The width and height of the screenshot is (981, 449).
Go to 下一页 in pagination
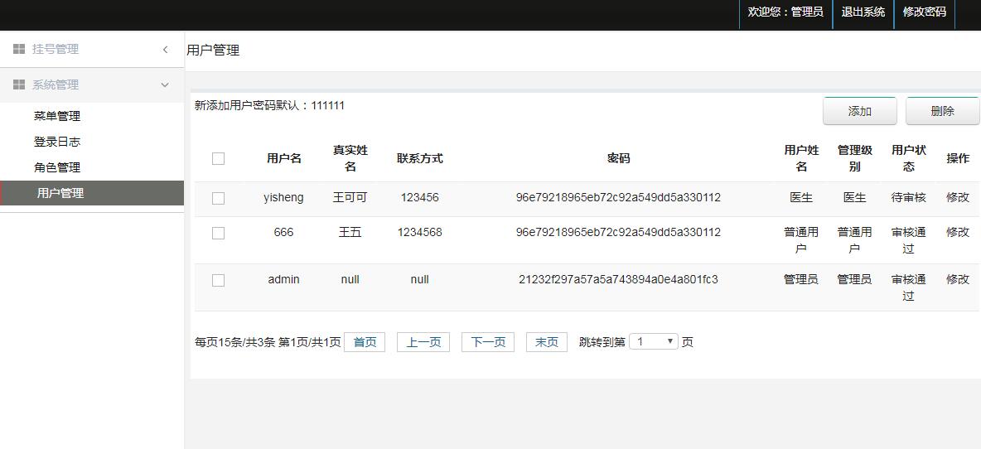click(488, 342)
